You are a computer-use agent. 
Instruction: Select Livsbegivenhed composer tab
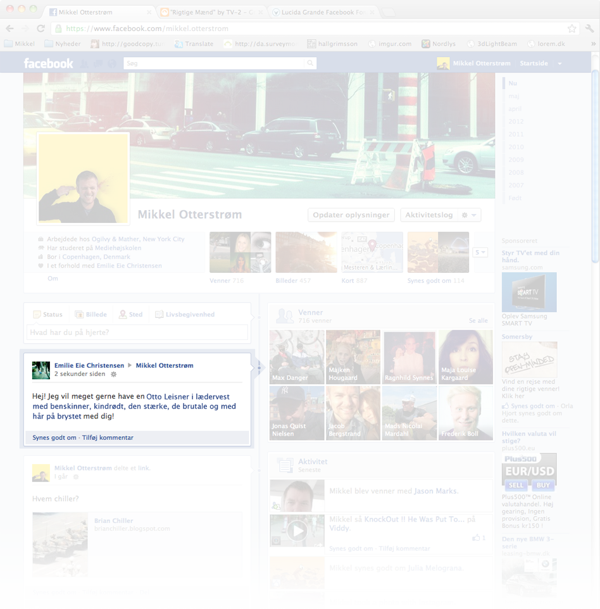(x=184, y=315)
